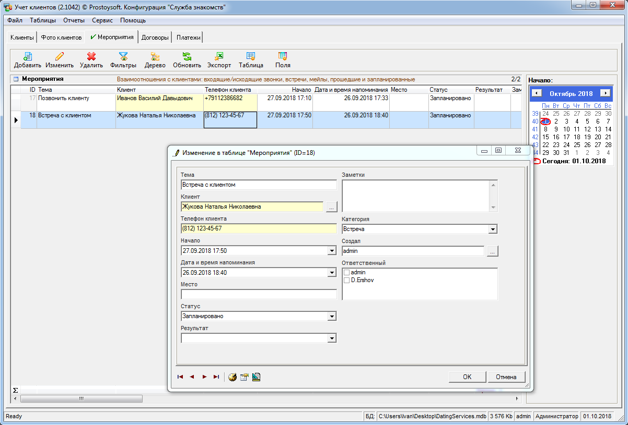Check the D.Ershov box under Ответственный

click(346, 281)
